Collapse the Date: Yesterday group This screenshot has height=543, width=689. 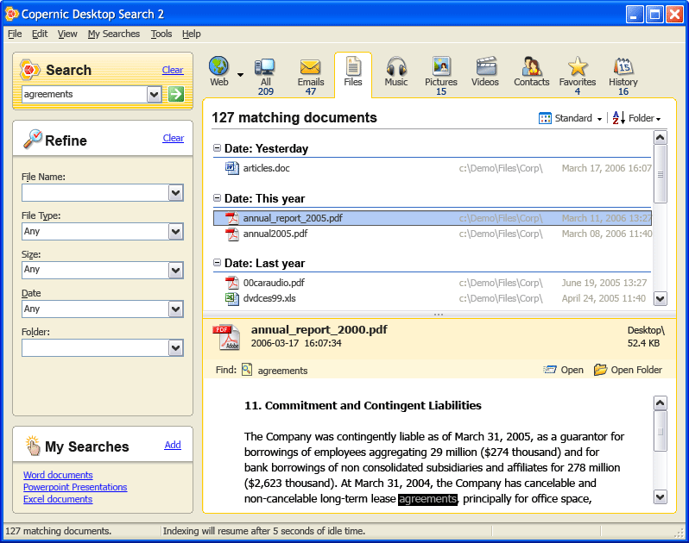click(x=217, y=148)
